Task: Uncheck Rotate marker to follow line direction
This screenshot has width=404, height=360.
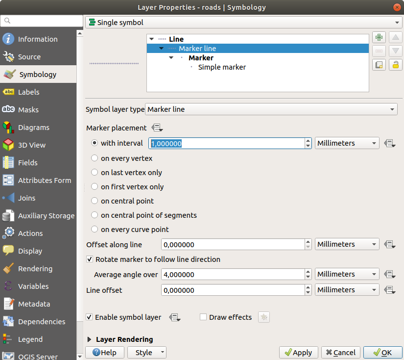Action: click(90, 259)
